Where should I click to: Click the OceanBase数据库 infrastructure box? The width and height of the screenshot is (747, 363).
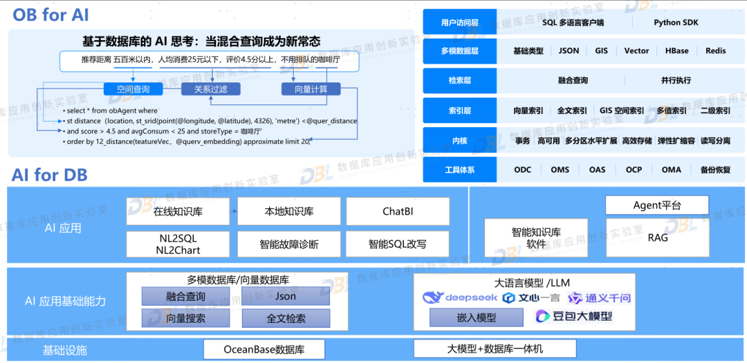click(264, 349)
